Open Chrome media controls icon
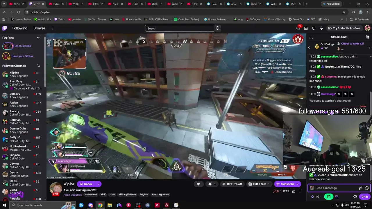 [354, 12]
